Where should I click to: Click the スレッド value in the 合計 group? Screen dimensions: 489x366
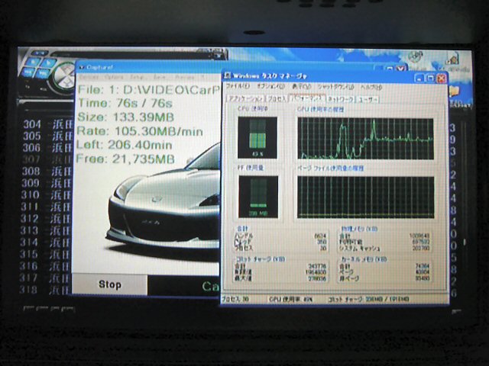point(322,242)
